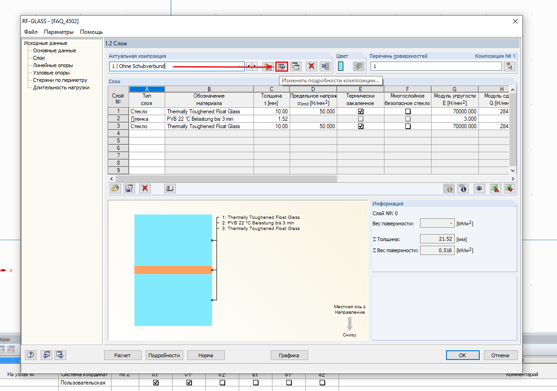Viewport: 557px width, 391px height.
Task: Confirm with the OK button
Action: [463, 355]
